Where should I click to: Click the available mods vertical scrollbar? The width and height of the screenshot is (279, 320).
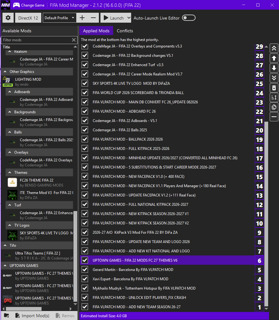coord(75,256)
